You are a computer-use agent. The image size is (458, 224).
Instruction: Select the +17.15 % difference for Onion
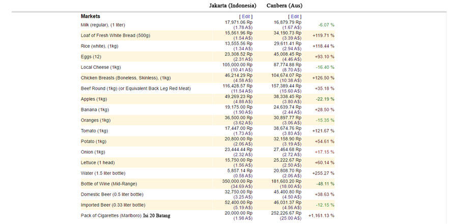point(325,152)
